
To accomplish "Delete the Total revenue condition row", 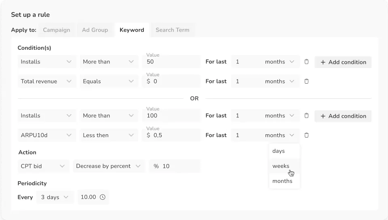I will click(306, 81).
